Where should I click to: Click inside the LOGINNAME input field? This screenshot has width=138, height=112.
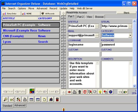[x=84, y=45]
